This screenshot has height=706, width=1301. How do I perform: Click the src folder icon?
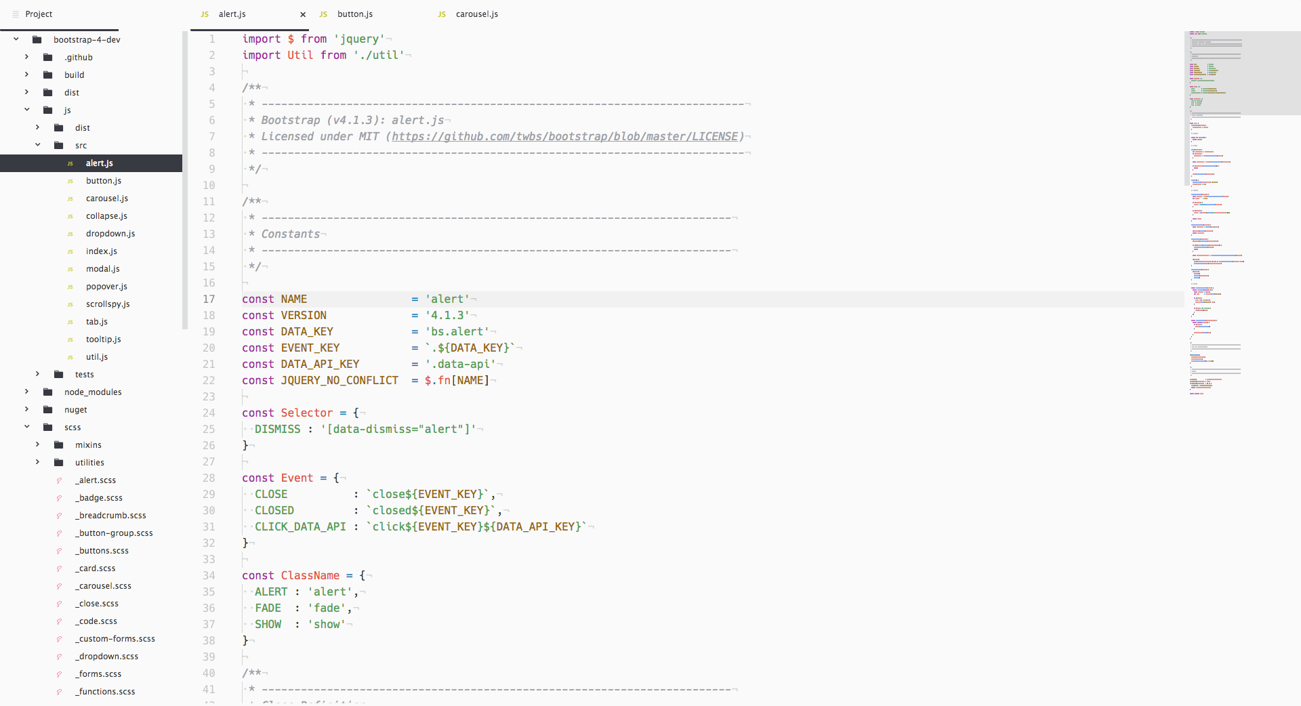click(59, 146)
